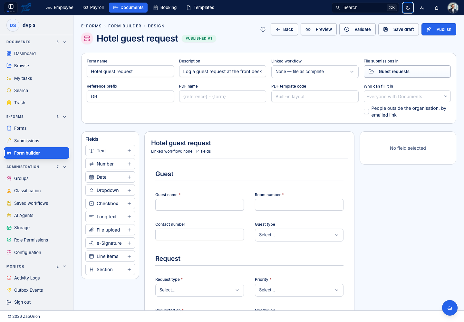Add a Checkbox field with plus icon
The width and height of the screenshot is (464, 322).
[129, 204]
